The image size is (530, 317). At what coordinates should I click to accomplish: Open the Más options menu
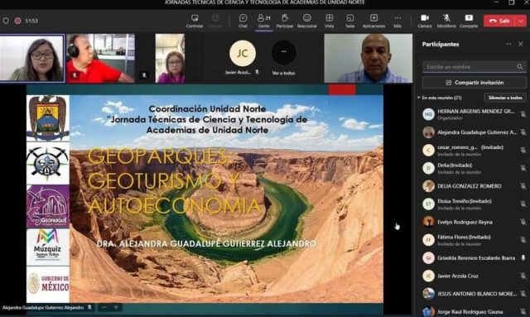click(x=397, y=21)
